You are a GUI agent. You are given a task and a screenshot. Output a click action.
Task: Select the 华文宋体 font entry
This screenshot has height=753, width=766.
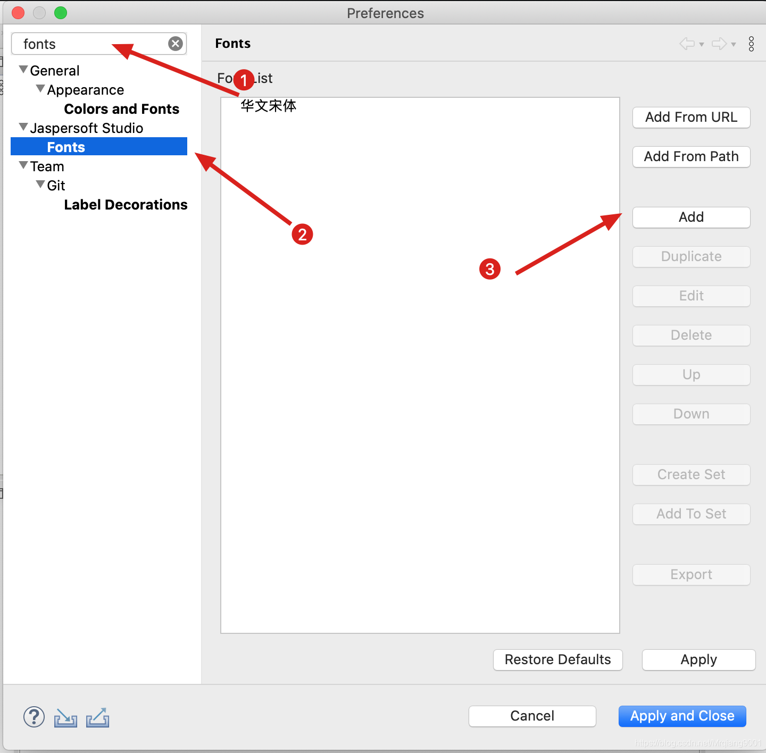point(268,106)
